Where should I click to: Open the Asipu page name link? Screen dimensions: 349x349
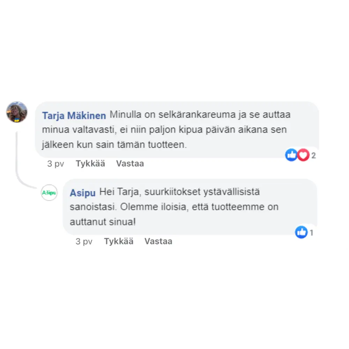point(83,193)
